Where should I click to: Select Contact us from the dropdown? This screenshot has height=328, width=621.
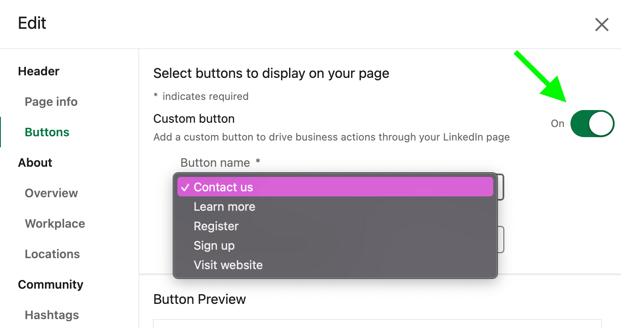pyautogui.click(x=223, y=187)
